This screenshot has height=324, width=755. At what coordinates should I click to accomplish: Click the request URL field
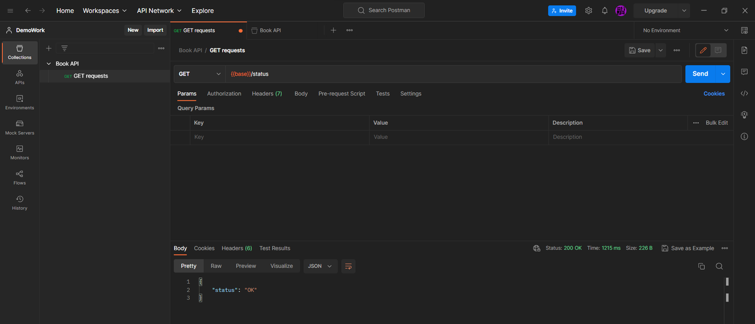[x=453, y=74]
